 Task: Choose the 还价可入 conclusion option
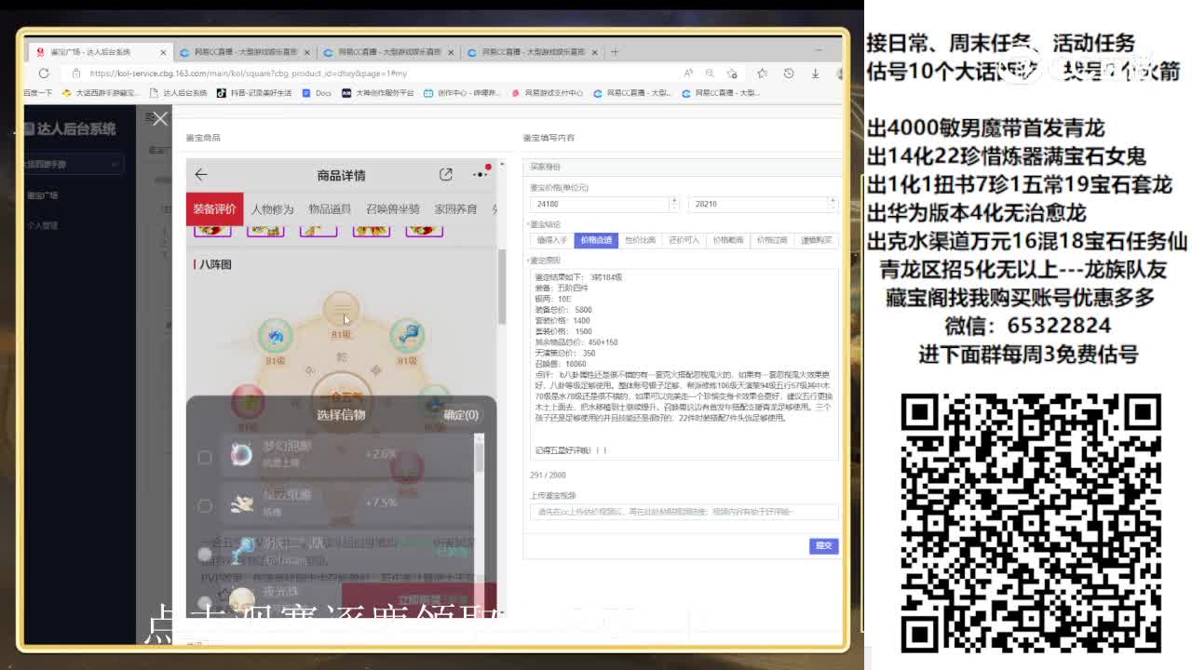coord(684,240)
